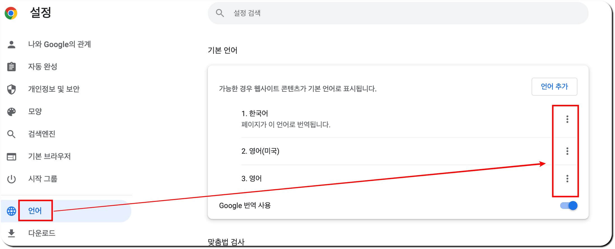Click the browser window icon for 기본 브라우저
The image size is (615, 249).
click(x=11, y=156)
